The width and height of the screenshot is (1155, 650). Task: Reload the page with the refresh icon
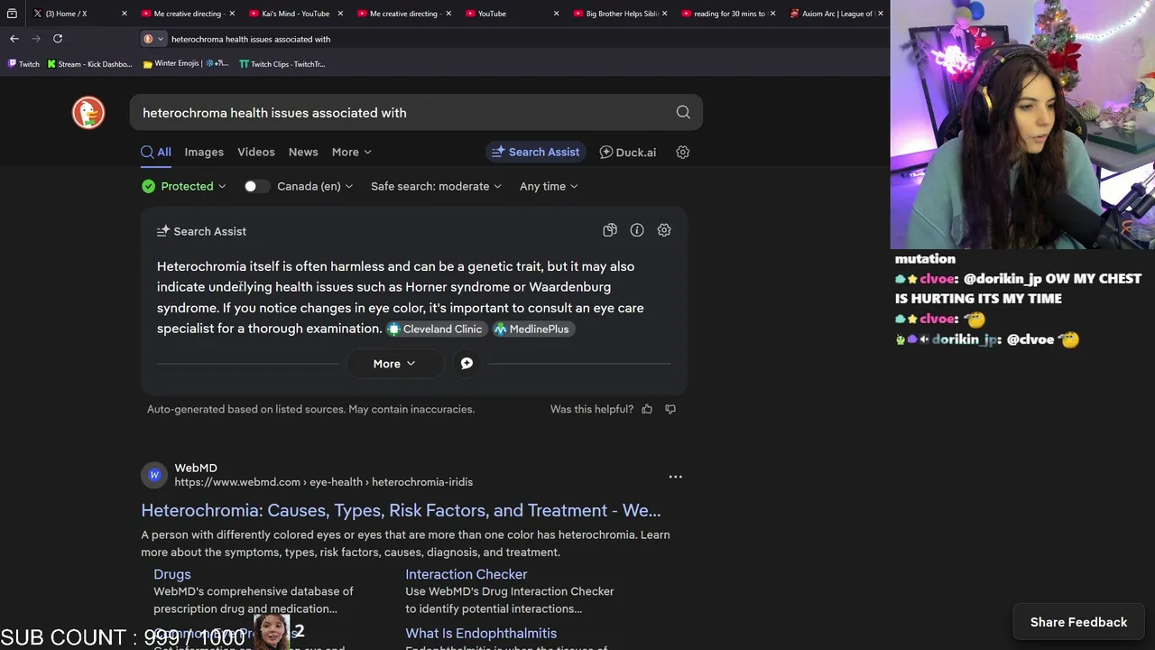pos(58,39)
